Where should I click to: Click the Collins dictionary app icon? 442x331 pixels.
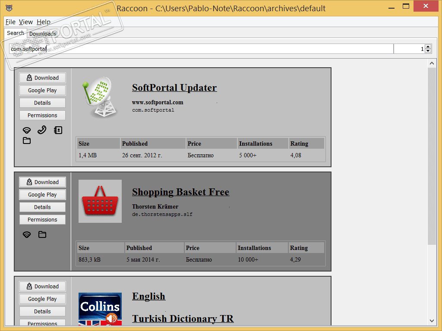(x=100, y=309)
